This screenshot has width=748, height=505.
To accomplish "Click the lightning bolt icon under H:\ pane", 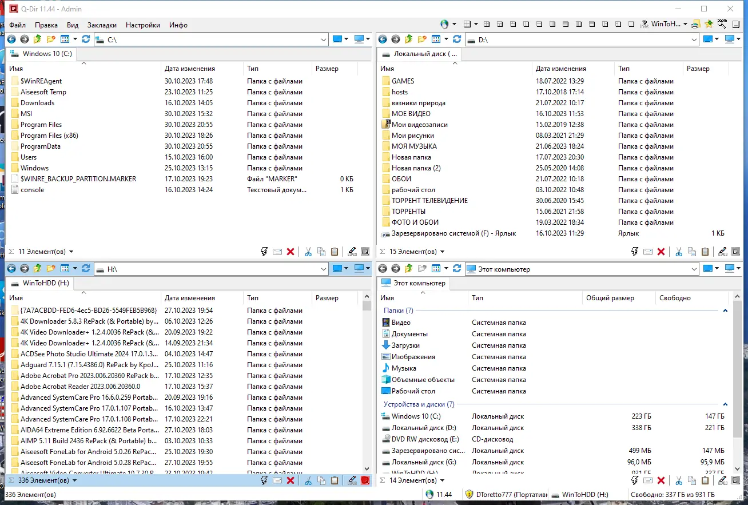I will [264, 480].
